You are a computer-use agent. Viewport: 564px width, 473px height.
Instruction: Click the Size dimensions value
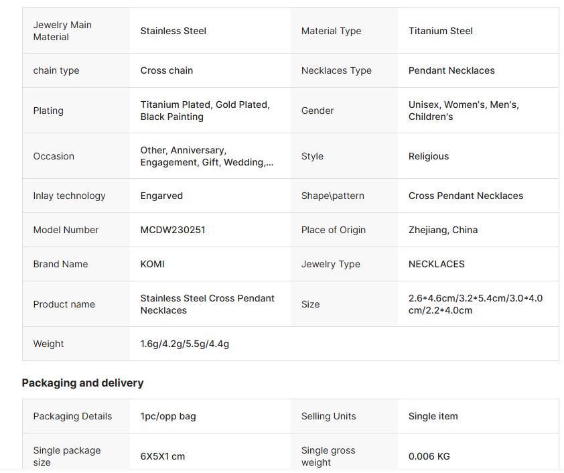[475, 304]
